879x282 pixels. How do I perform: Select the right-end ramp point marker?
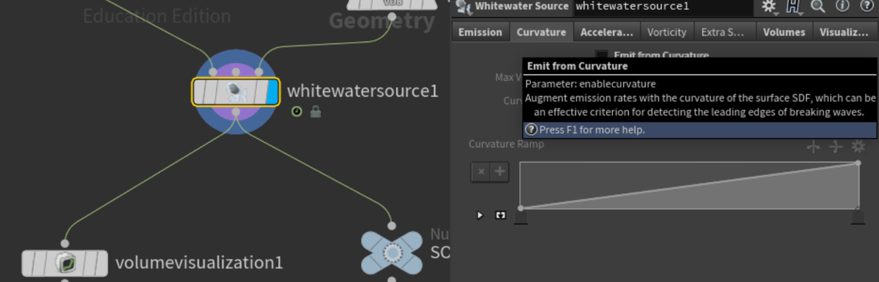[858, 217]
